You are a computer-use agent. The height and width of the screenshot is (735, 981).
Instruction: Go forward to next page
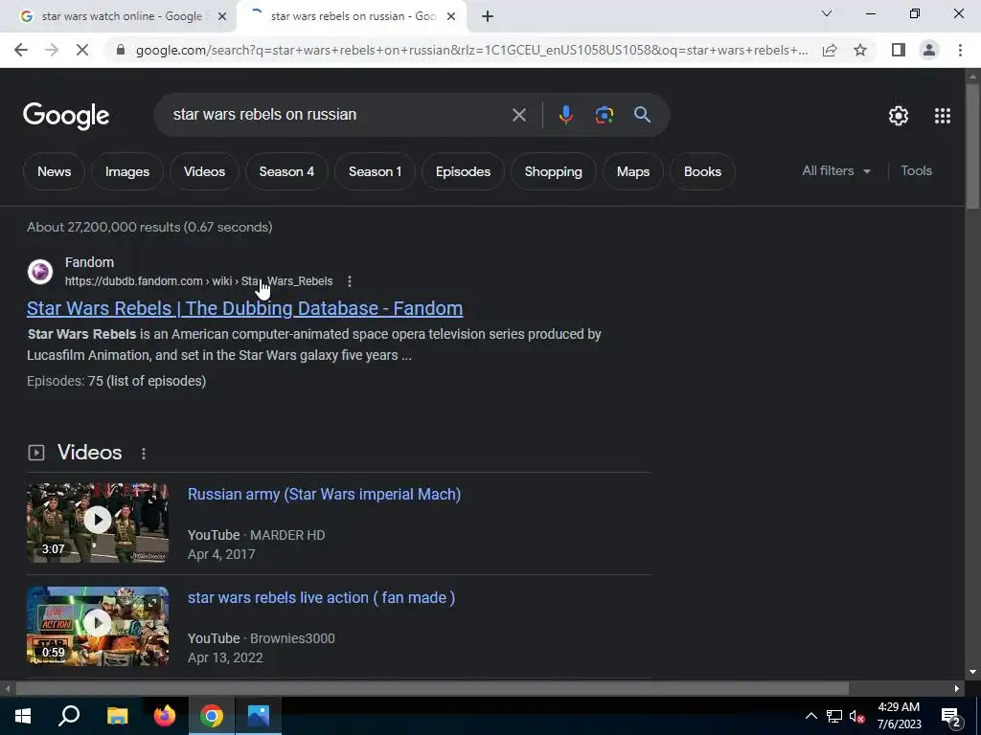click(x=52, y=50)
